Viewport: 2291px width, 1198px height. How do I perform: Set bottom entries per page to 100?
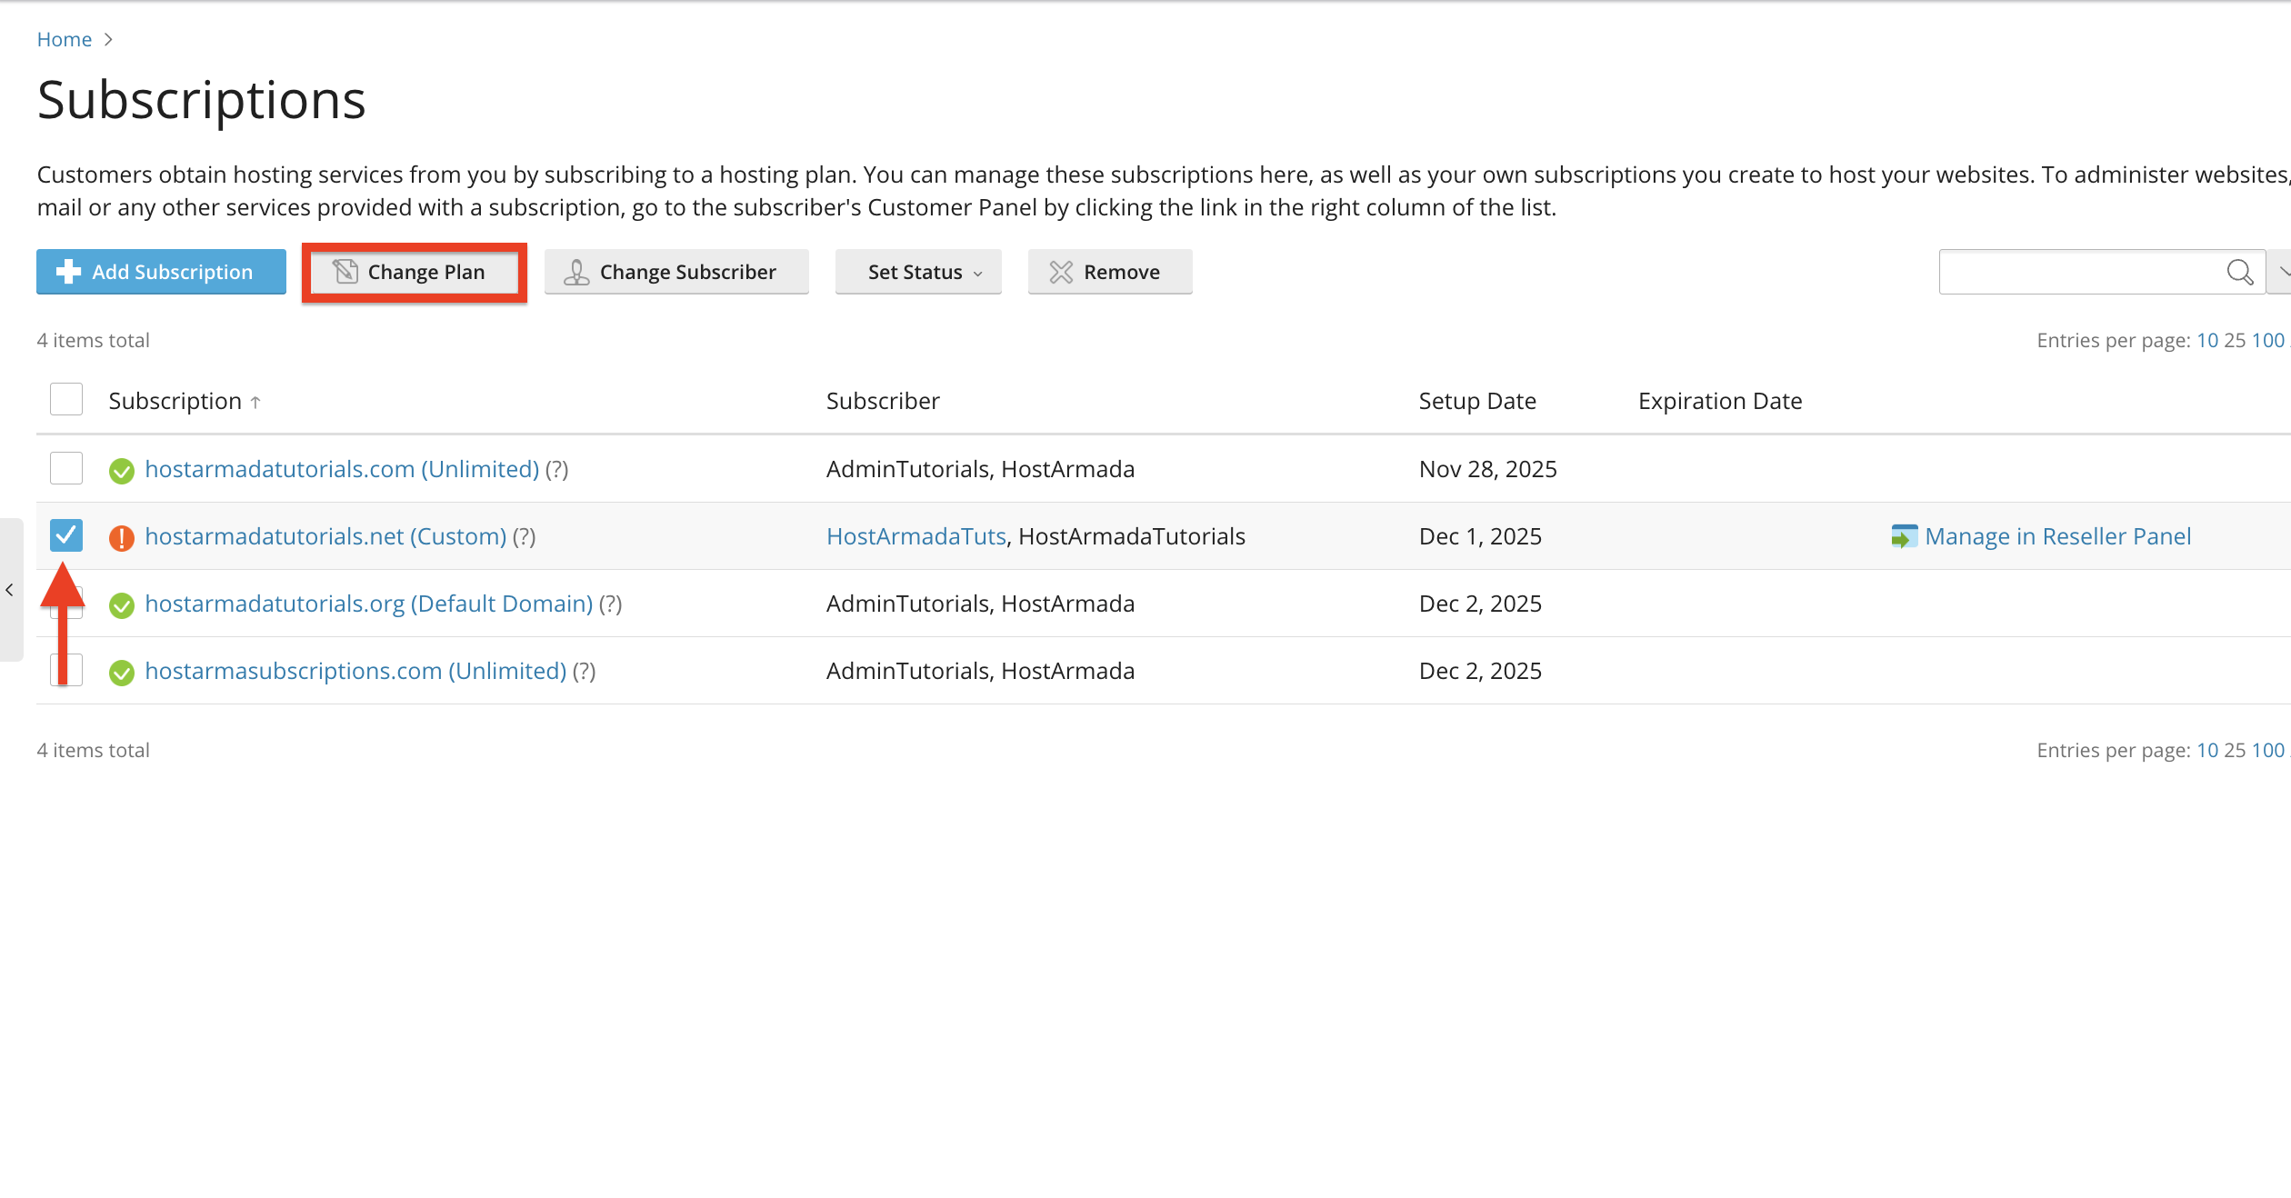click(x=2267, y=750)
